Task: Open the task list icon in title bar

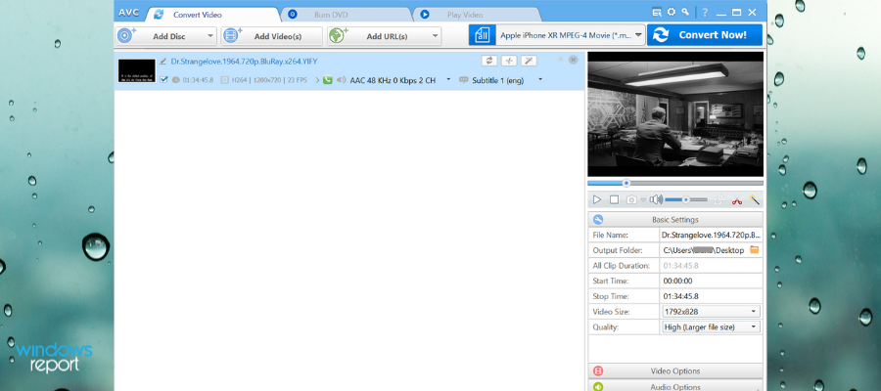Action: coord(657,13)
